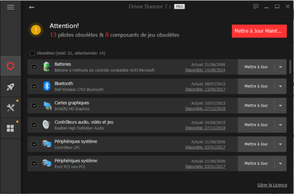The height and width of the screenshot is (194, 294).
Task: Open the Scan sidebar section (red ring)
Action: click(11, 66)
